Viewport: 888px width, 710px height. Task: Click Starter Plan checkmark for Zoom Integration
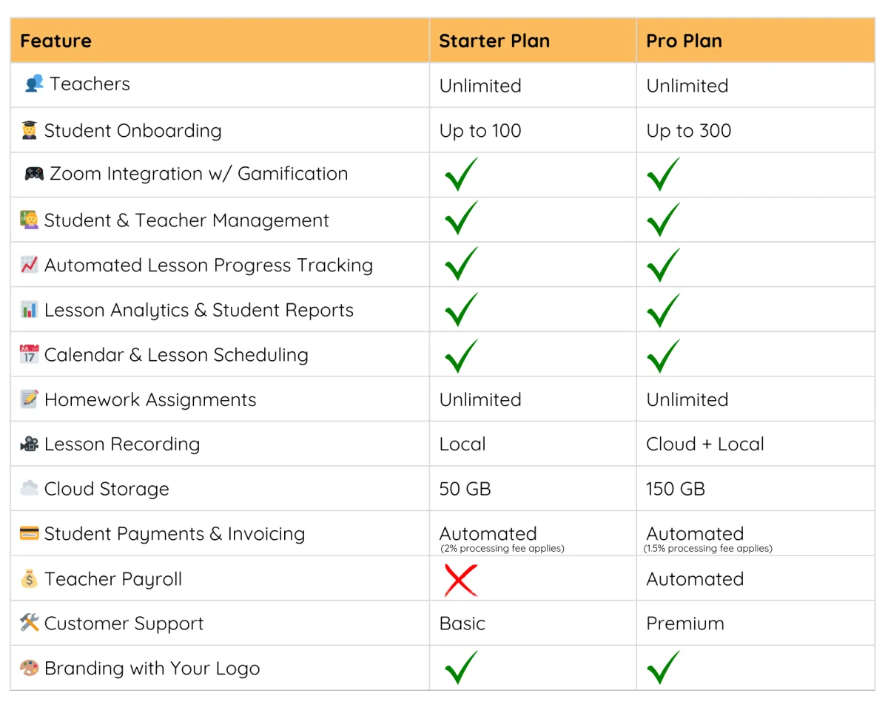(x=461, y=175)
